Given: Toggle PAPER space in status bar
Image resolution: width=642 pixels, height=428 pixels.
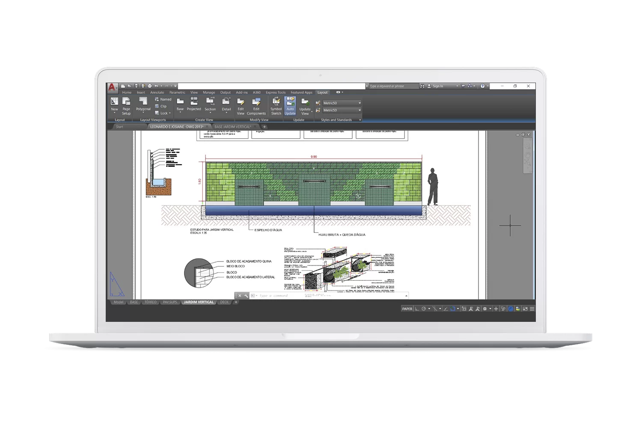Looking at the screenshot, I should coord(407,309).
